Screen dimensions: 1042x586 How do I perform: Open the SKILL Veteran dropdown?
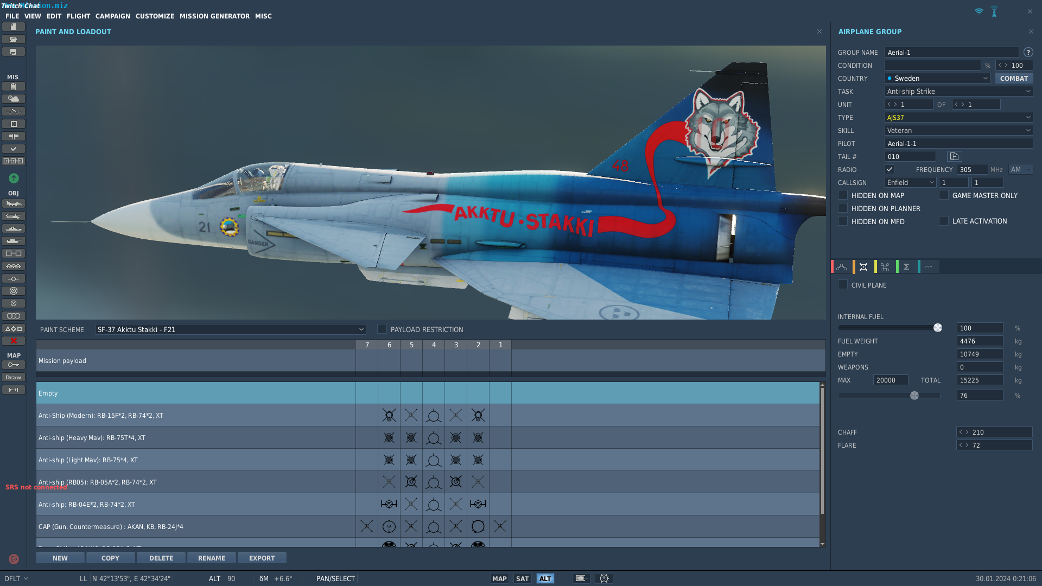[958, 130]
